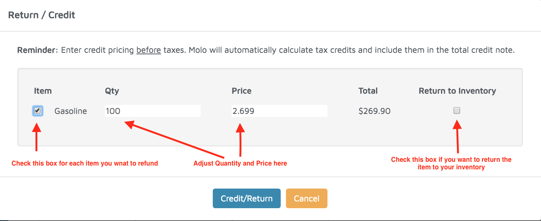The image size is (541, 221).
Task: Select the Price field showing 2.699
Action: pyautogui.click(x=279, y=110)
